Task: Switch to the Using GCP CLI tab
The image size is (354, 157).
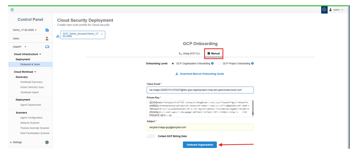Action: pos(189,54)
